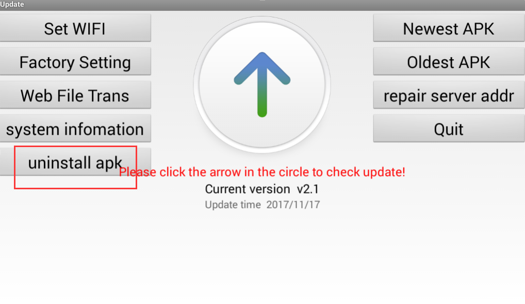
Task: Click the green stem of the arrow
Action: (x=262, y=97)
